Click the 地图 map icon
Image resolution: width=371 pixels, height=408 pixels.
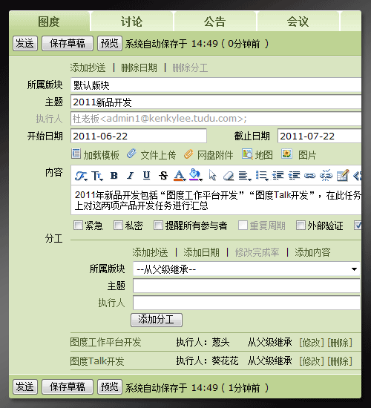247,154
